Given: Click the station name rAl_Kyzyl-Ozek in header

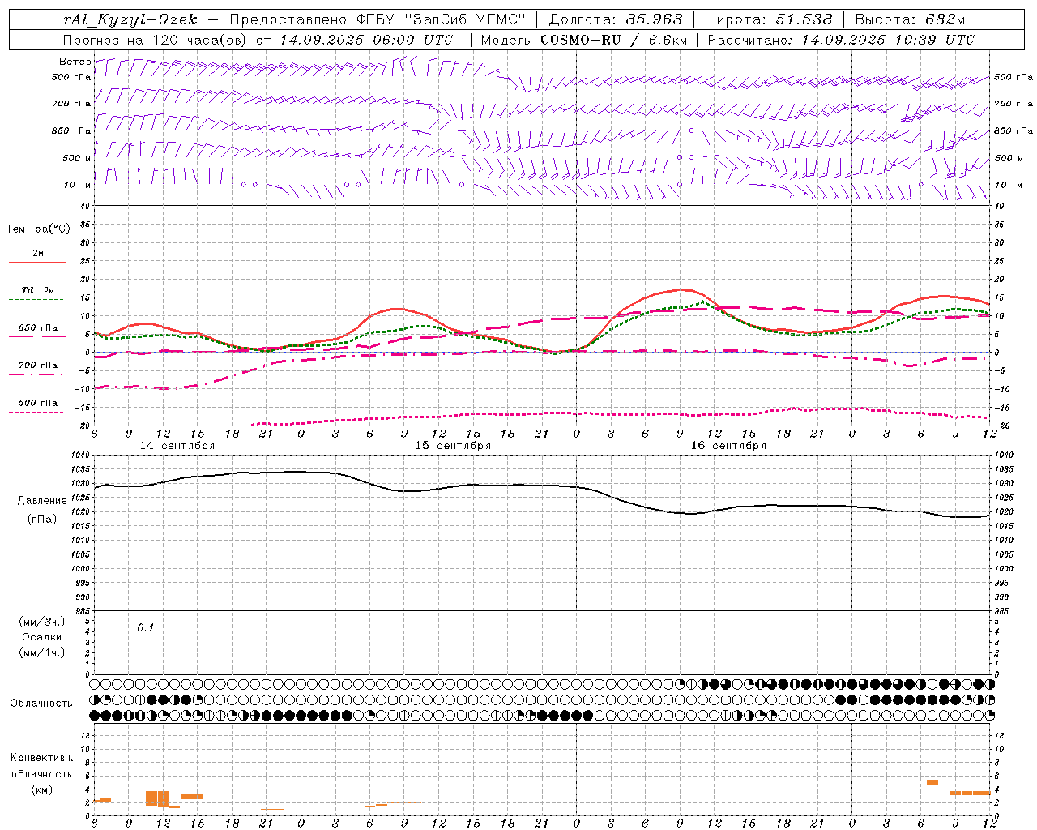Looking at the screenshot, I should click(130, 20).
